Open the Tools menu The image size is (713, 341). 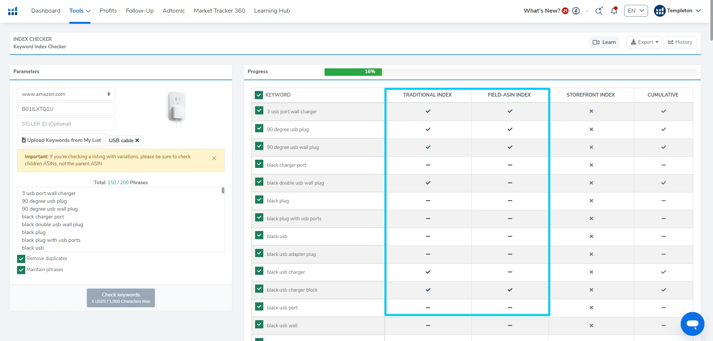pyautogui.click(x=79, y=11)
